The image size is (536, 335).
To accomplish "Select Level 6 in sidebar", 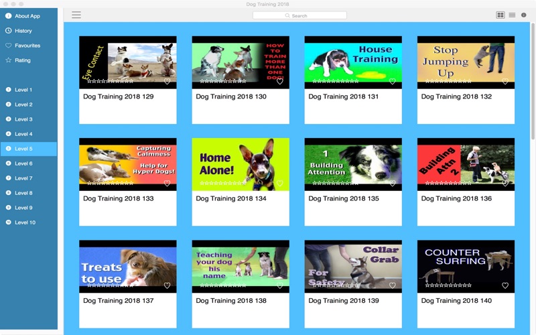I will pyautogui.click(x=28, y=163).
